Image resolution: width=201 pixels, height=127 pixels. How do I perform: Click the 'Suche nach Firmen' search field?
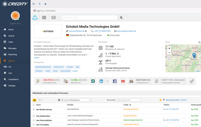89,18
